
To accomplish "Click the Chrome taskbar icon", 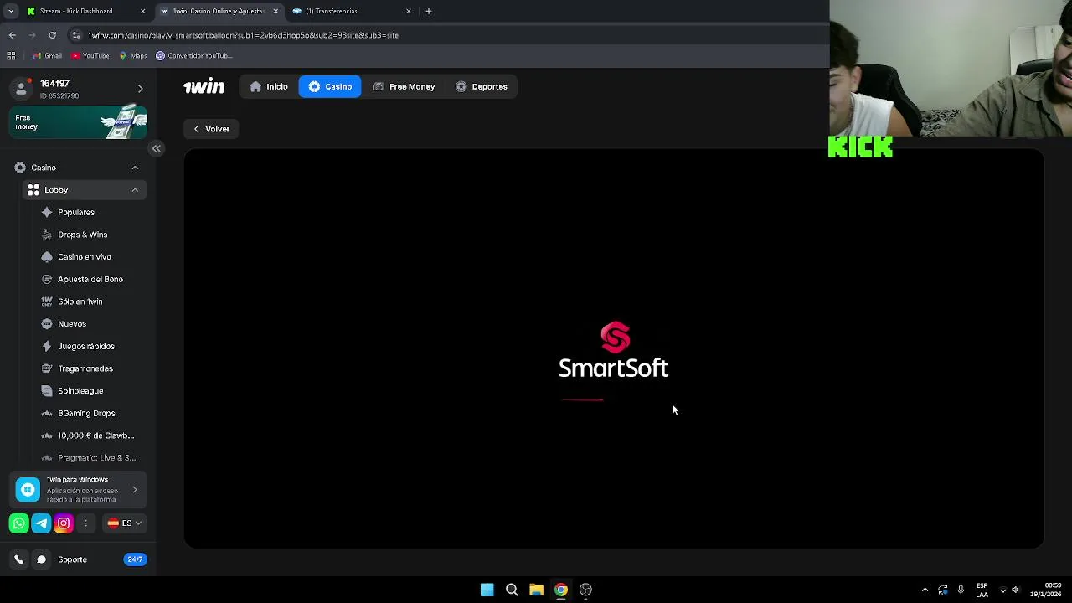I will [561, 590].
